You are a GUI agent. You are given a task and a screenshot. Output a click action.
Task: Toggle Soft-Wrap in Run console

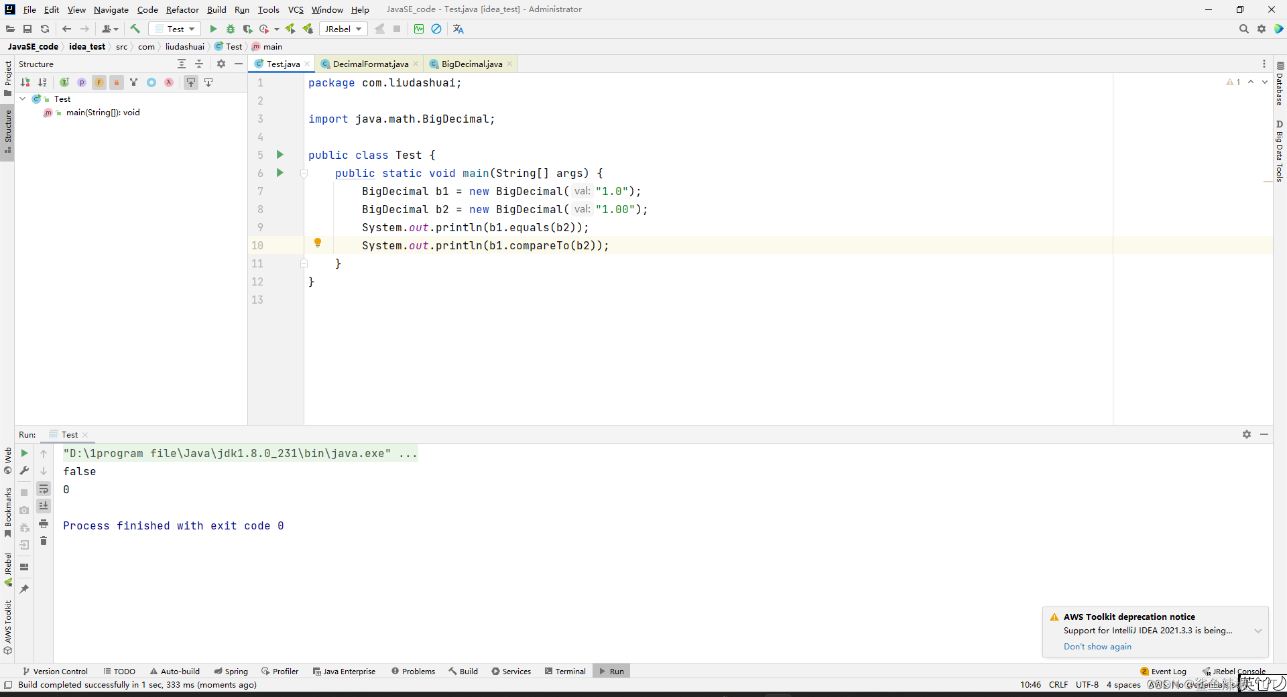pyautogui.click(x=44, y=489)
